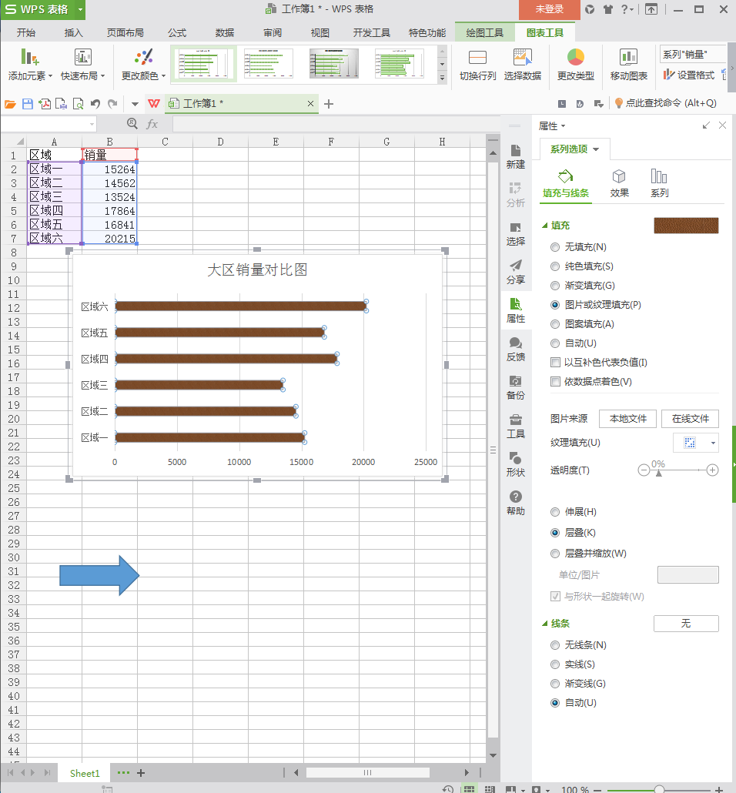Click the Shapes (形状) sidebar icon

coord(516,465)
